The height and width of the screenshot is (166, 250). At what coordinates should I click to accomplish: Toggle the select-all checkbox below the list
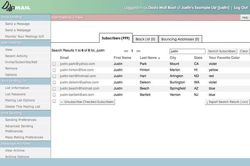(x=54, y=101)
